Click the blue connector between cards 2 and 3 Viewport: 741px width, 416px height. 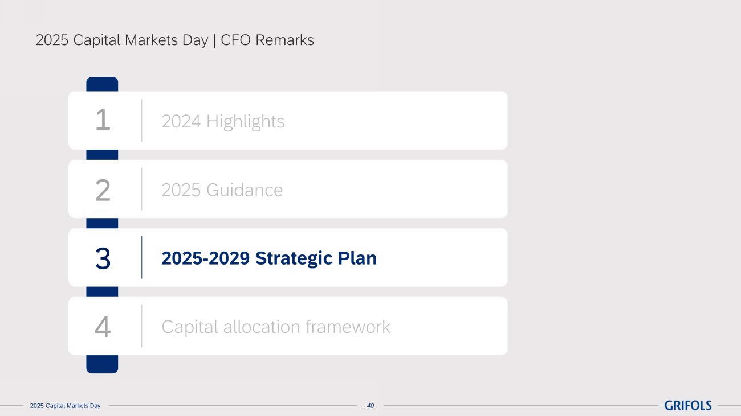(x=102, y=223)
